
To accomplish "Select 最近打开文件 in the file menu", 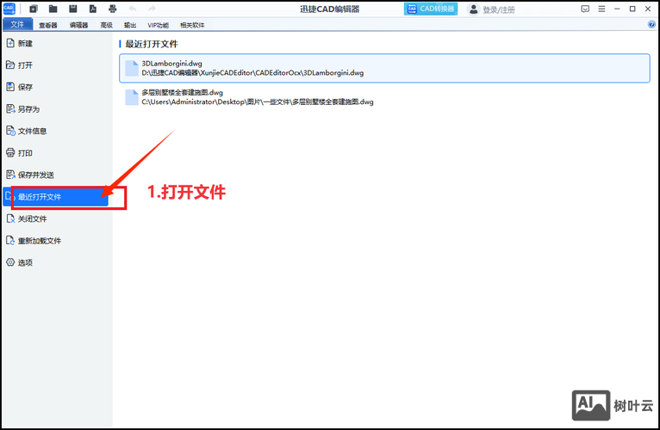I will (55, 197).
